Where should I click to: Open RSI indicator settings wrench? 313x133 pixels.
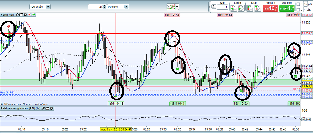coord(43,108)
